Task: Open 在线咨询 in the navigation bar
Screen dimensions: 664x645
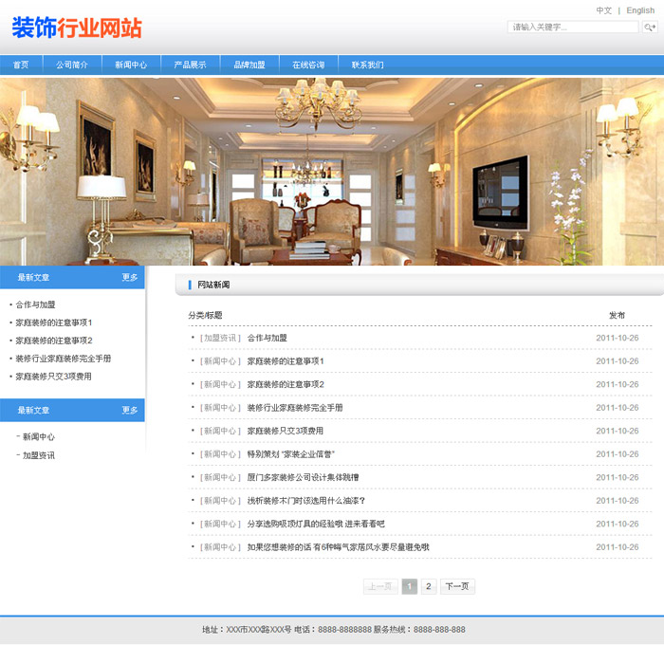Action: coord(308,65)
